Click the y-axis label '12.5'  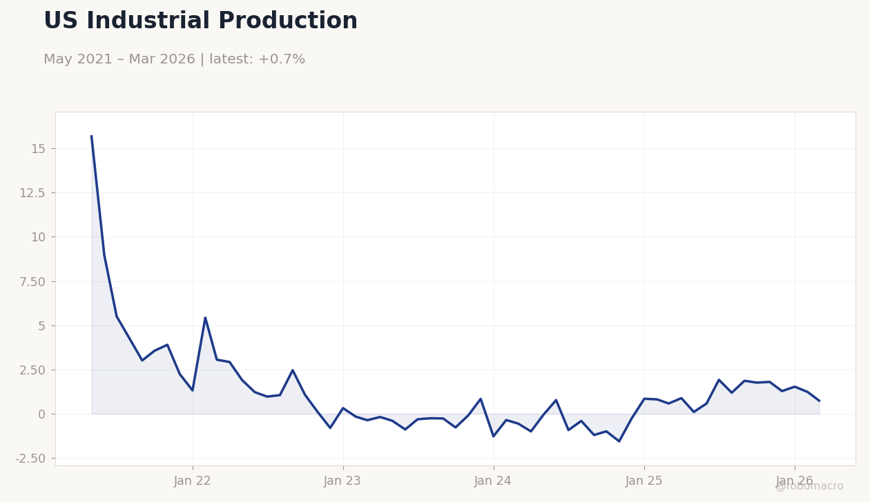point(32,193)
